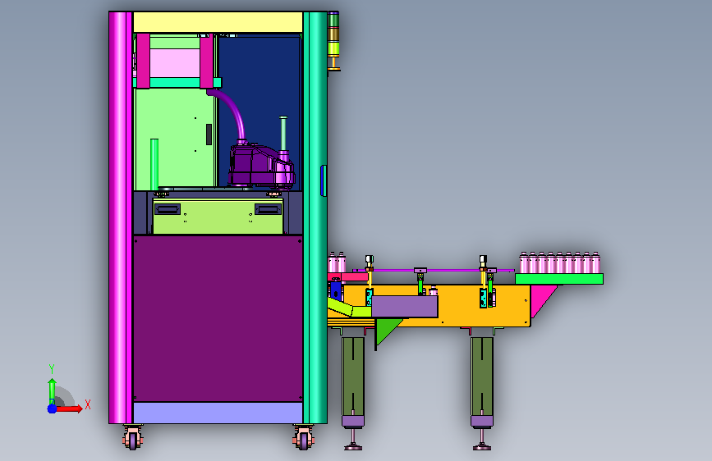Viewport: 712px width, 461px height.
Task: Select the purple robot body inside cabinet
Action: pos(261,166)
